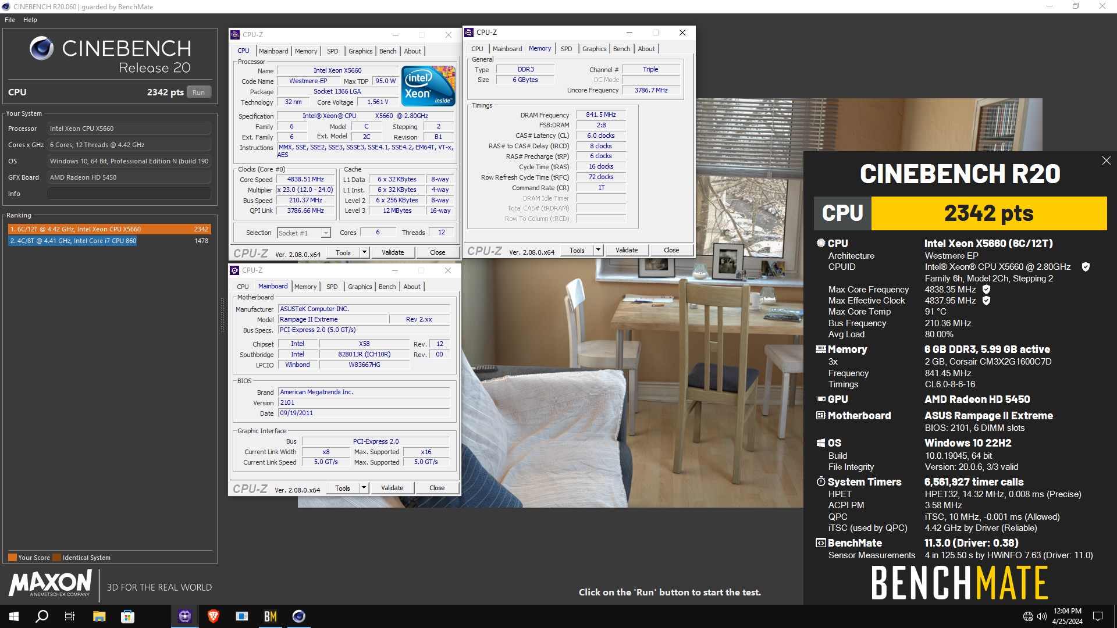Click the taskbar clock and date

[x=1067, y=616]
